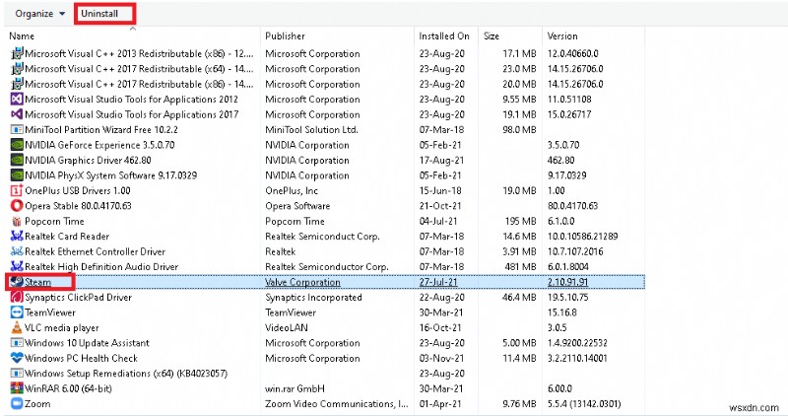
Task: Select OnePlus USB Drivers 1.00 entry
Action: pos(78,190)
